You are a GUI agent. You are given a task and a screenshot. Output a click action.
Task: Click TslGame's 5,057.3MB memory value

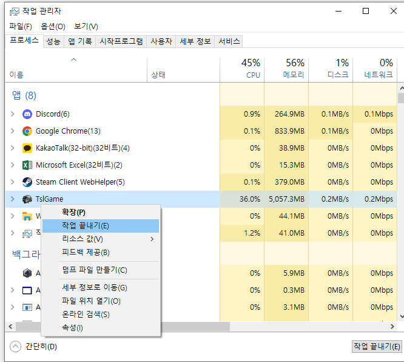coord(286,199)
